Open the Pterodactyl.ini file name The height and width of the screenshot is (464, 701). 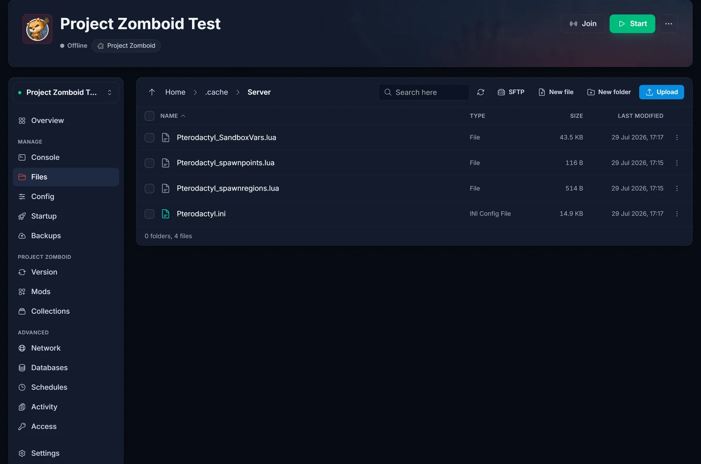pyautogui.click(x=201, y=214)
